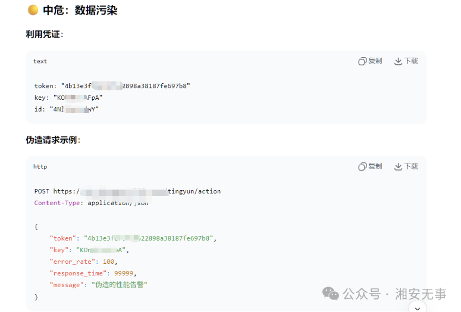
Task: Download the text code block via 下载
Action: pos(406,61)
